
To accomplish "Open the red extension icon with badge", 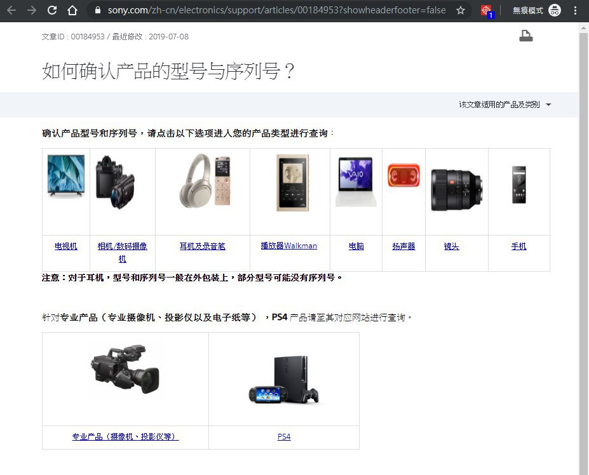I will pyautogui.click(x=487, y=11).
